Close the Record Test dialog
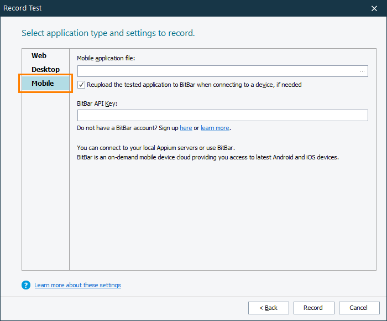 pyautogui.click(x=374, y=8)
